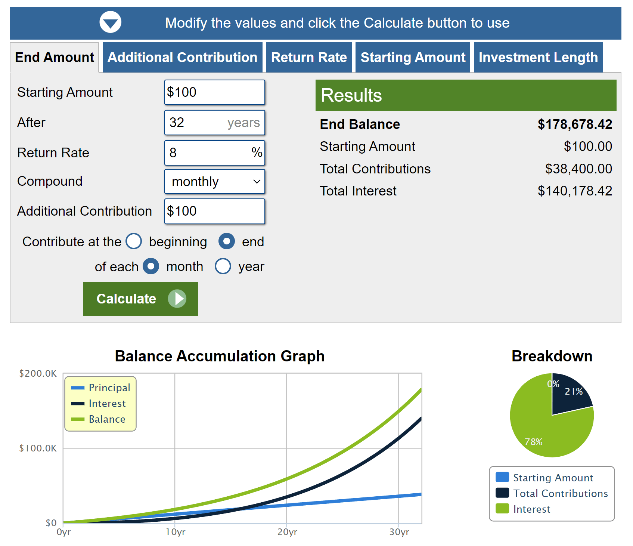633x546 pixels.
Task: Select the 'end' contribution radio button
Action: click(x=226, y=241)
